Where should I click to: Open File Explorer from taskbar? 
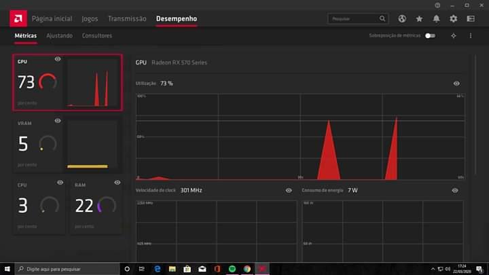[172, 269]
